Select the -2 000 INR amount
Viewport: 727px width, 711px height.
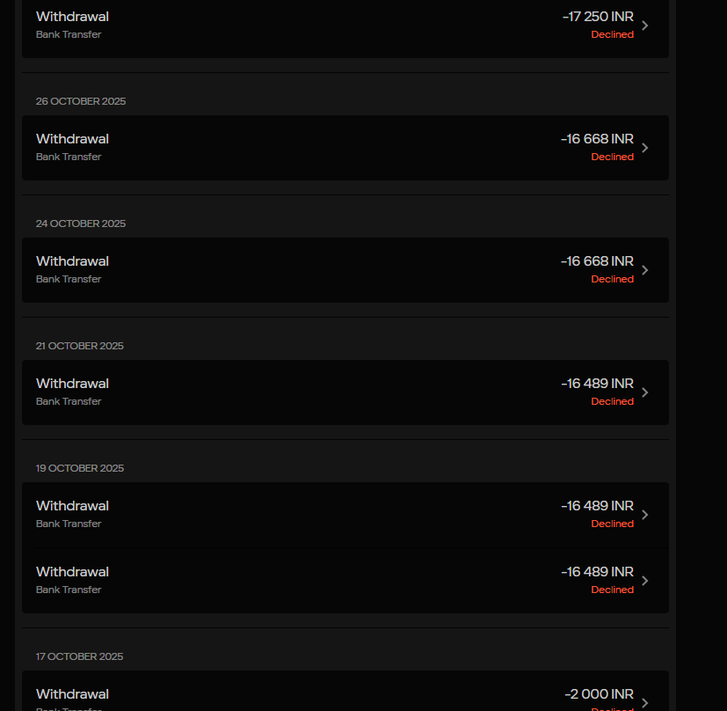point(599,694)
